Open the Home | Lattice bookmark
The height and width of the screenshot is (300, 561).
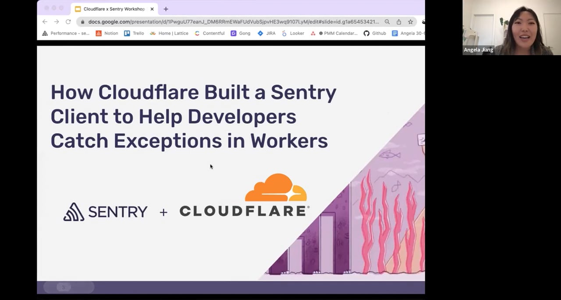tap(169, 33)
